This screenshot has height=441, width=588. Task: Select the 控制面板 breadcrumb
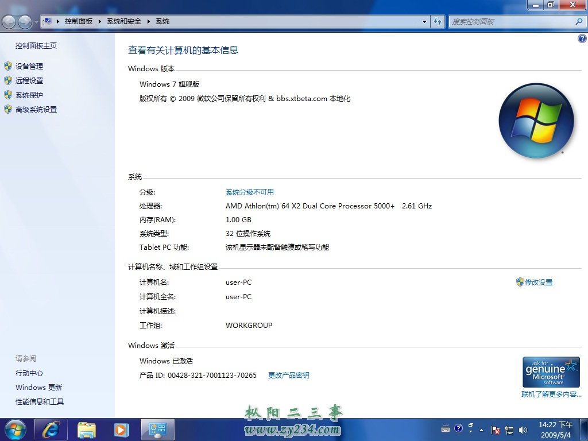78,21
